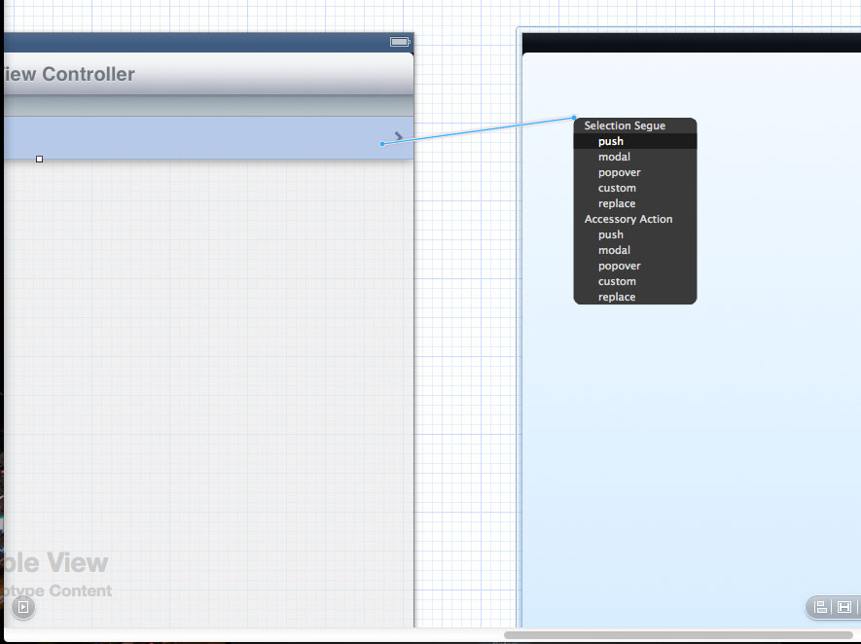Choose push under Accessory Action
Screen dimensions: 861x644
point(611,234)
